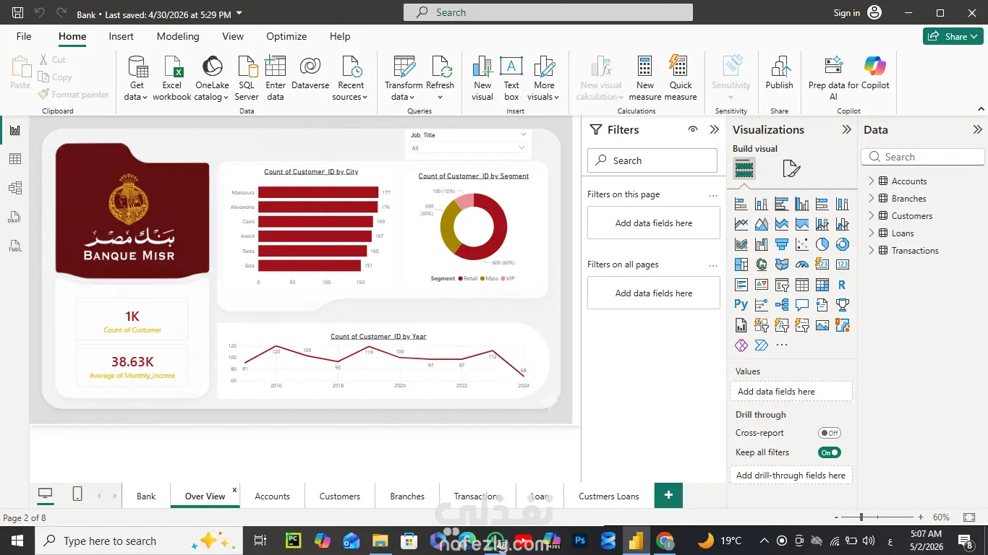Click the zoom out minus button
Screen dimensions: 988x555
point(836,517)
